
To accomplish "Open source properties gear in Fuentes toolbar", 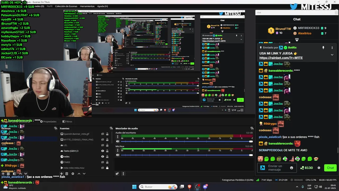I will 73,174.
